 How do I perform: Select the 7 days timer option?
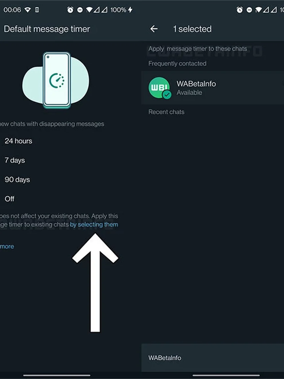15,160
